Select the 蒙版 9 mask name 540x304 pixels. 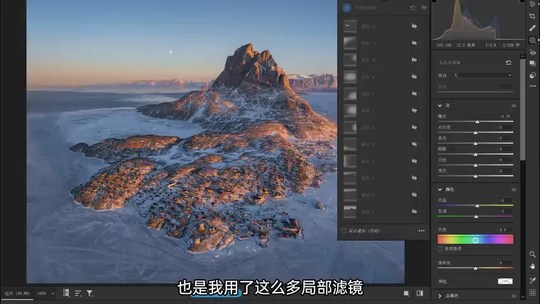[x=368, y=77]
